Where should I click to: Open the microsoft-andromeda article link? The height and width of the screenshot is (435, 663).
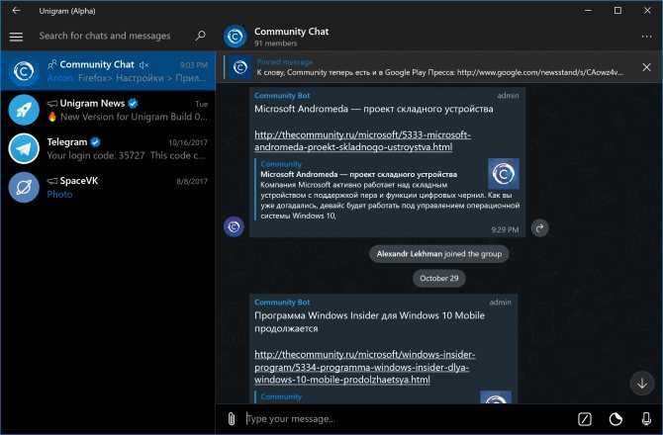coord(362,141)
